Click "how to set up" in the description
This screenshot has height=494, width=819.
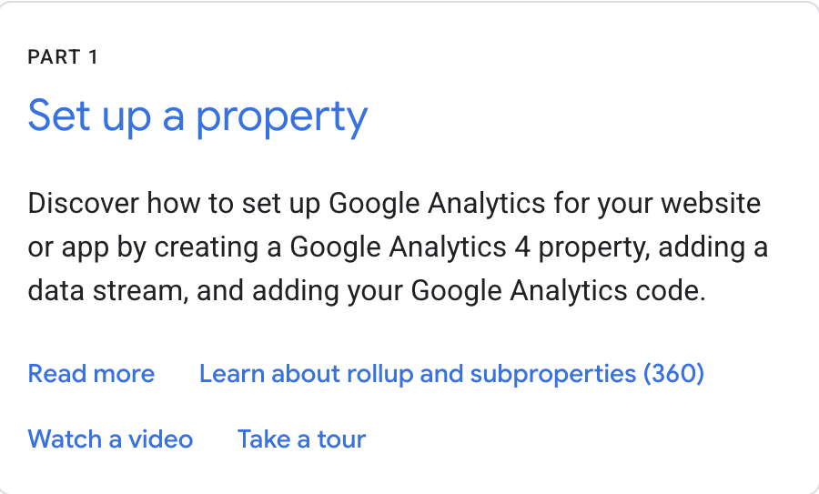(227, 202)
